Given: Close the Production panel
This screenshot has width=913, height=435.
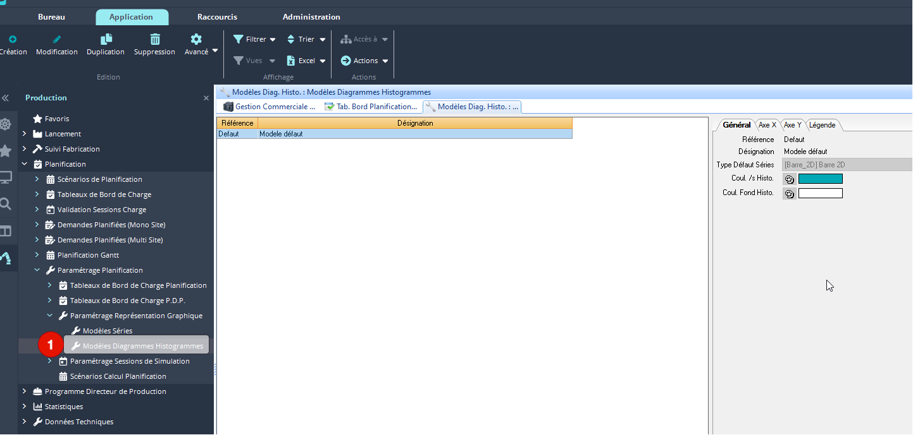Looking at the screenshot, I should (x=206, y=98).
